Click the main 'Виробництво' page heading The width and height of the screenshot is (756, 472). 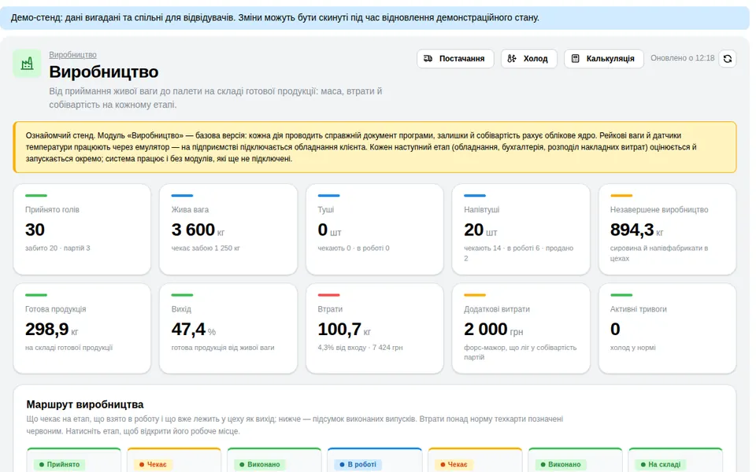tap(104, 72)
